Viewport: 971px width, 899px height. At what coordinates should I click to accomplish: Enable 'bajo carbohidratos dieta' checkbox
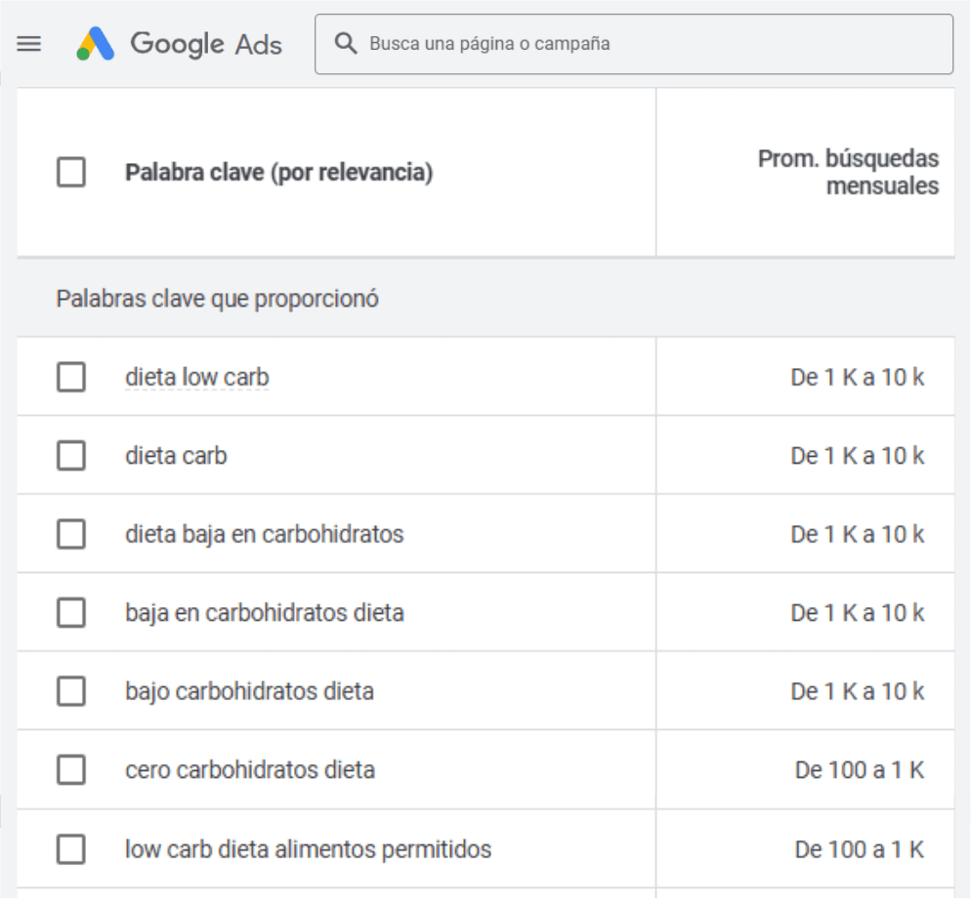click(70, 692)
